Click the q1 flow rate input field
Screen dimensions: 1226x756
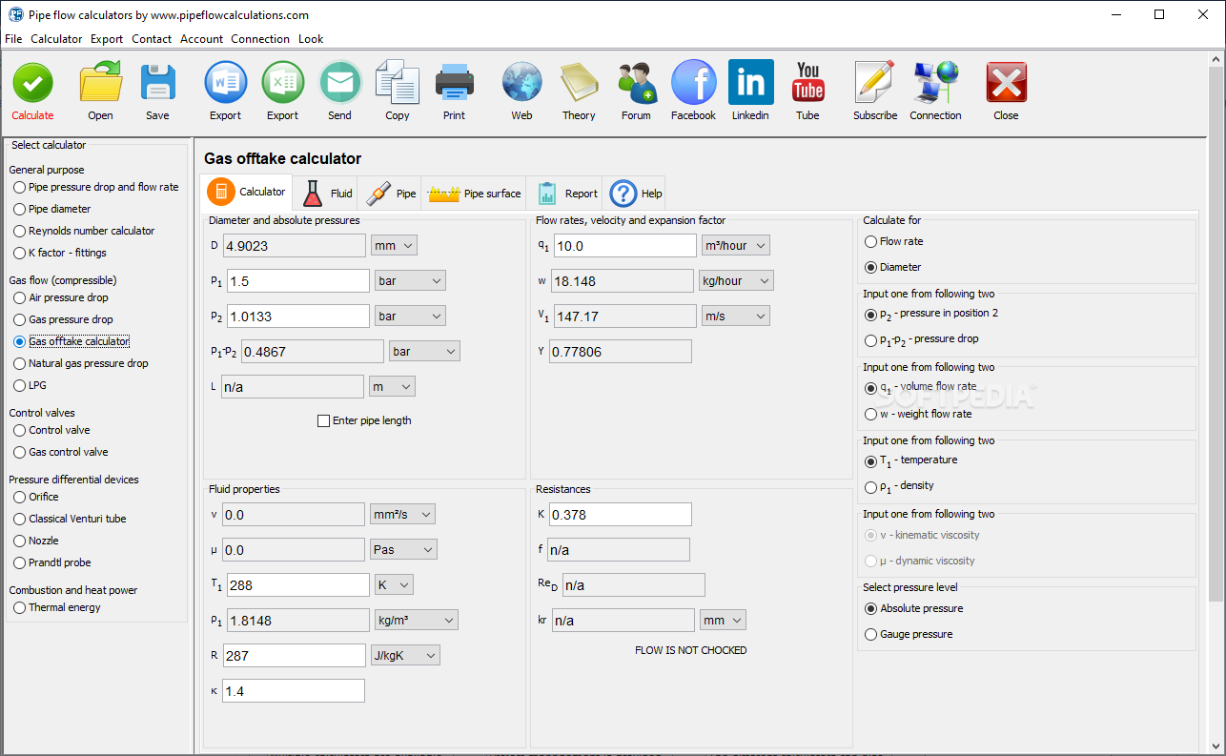(623, 246)
